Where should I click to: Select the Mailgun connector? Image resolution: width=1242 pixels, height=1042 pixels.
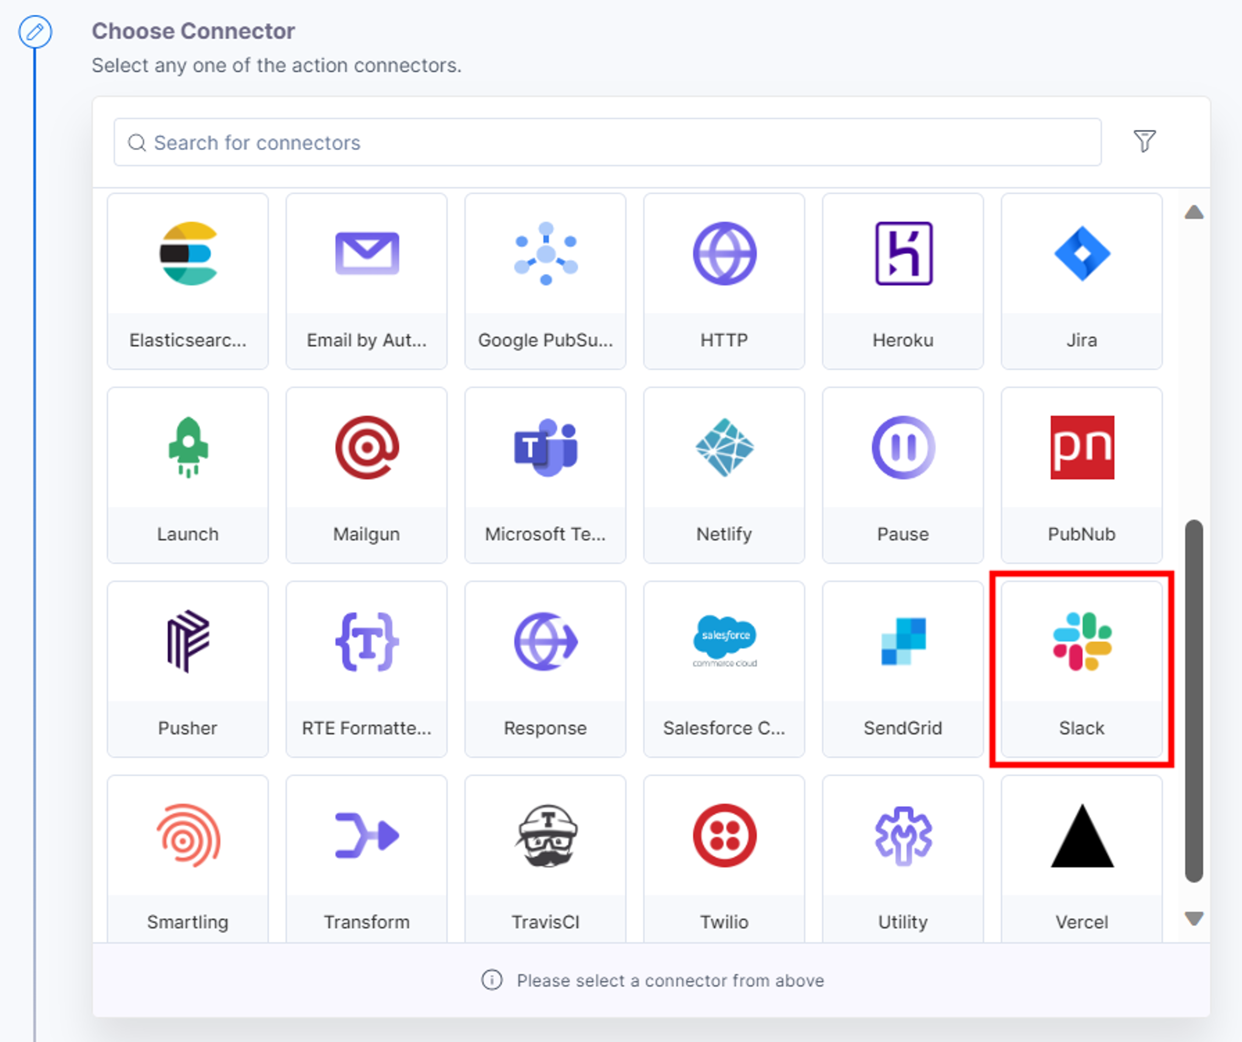tap(367, 475)
